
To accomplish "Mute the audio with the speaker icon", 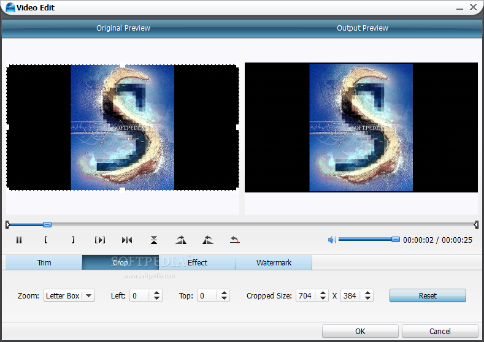I will tap(331, 240).
